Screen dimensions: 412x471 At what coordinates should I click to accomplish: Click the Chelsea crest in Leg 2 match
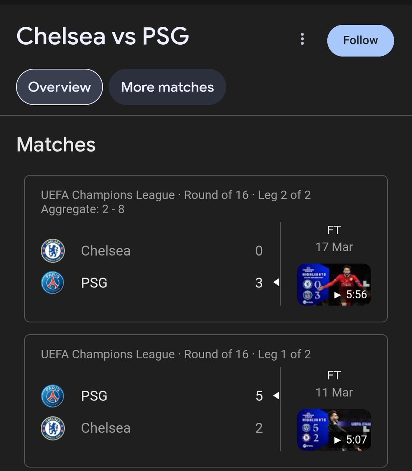point(53,251)
